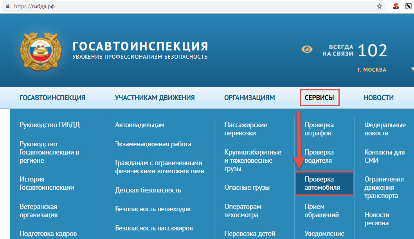The width and height of the screenshot is (414, 239).
Task: Click the bookmark star icon
Action: (x=379, y=6)
